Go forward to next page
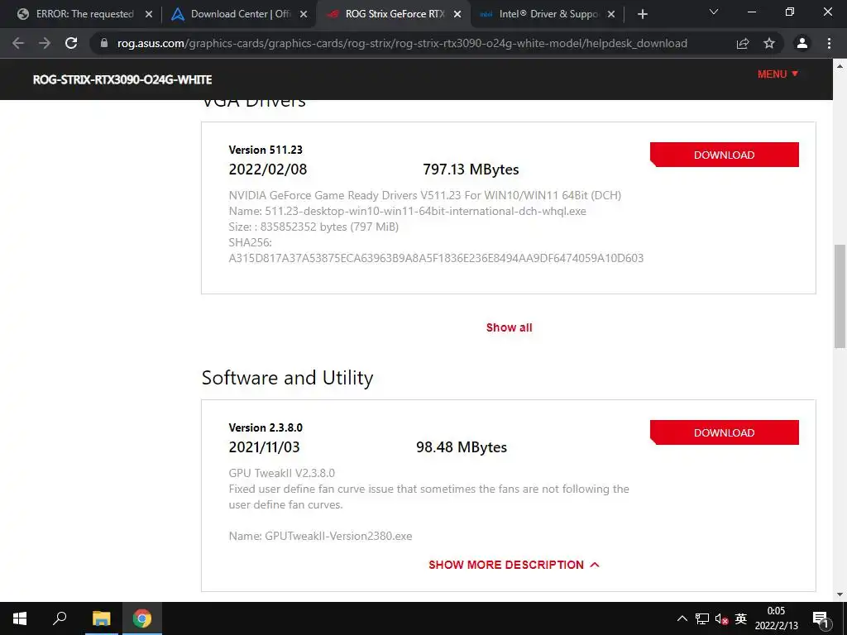Image resolution: width=847 pixels, height=635 pixels. (x=45, y=43)
